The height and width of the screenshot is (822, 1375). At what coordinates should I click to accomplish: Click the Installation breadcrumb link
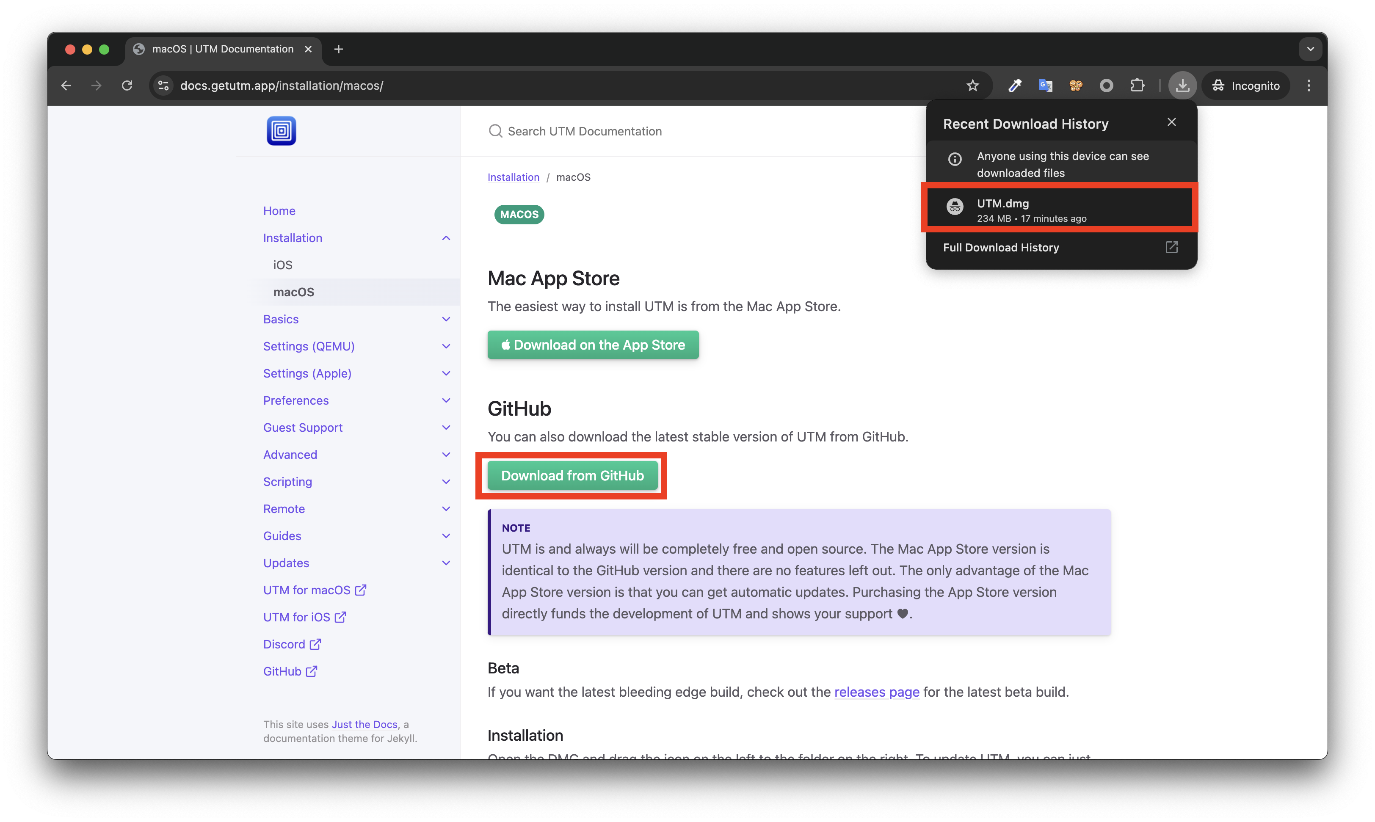tap(513, 177)
